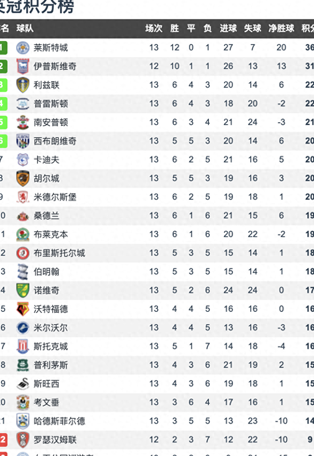
Task: Click the Swansea City swan icon
Action: pos(22,383)
